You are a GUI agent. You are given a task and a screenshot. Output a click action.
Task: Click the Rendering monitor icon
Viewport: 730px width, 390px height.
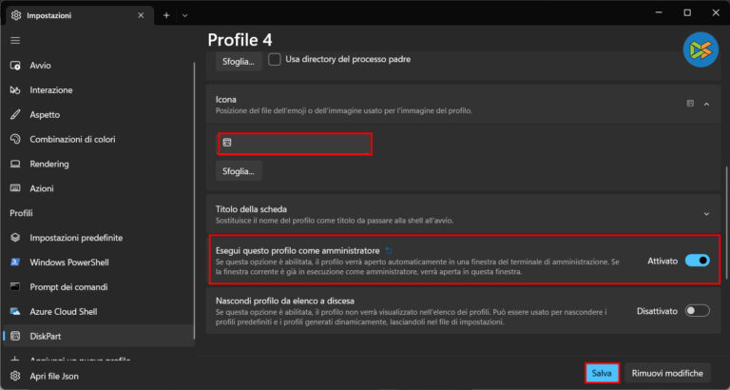(x=15, y=165)
